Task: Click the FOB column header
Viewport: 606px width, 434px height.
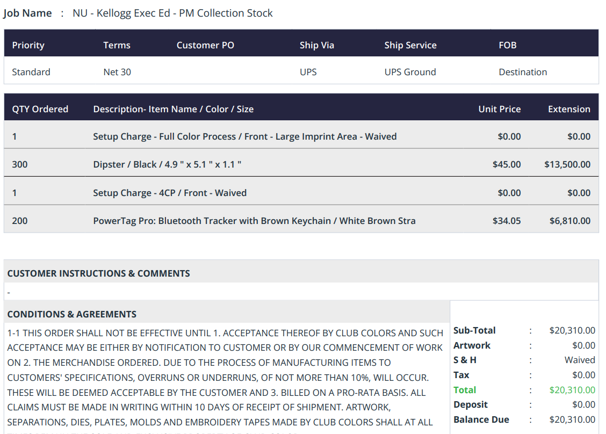Action: click(x=508, y=45)
